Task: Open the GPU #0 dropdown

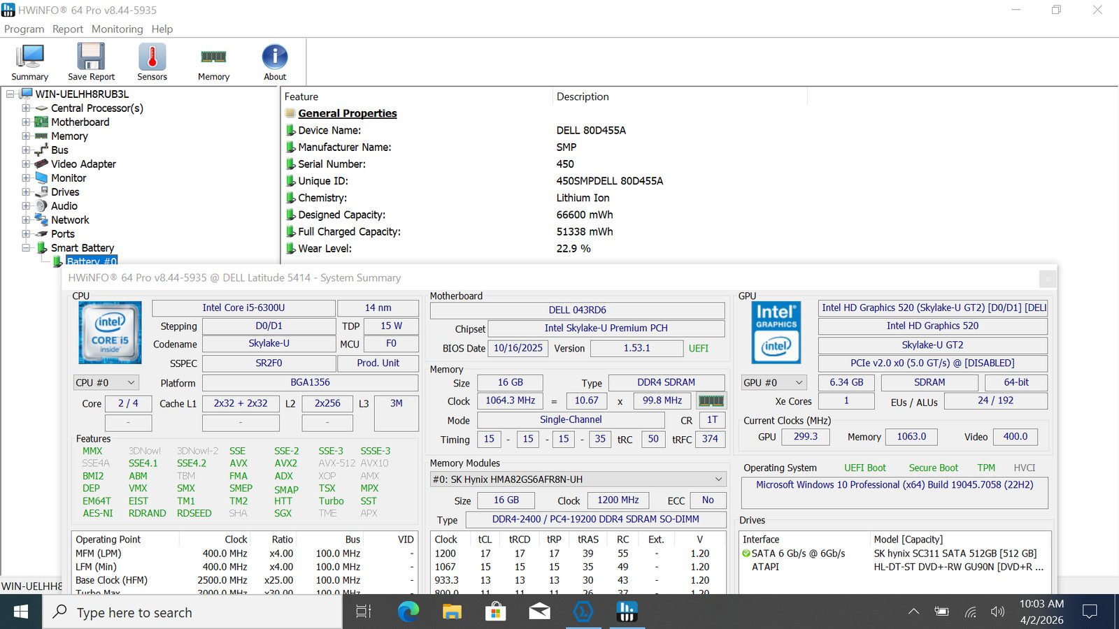Action: [x=774, y=382]
